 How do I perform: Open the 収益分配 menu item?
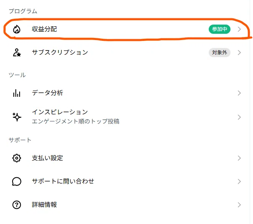coord(126,29)
